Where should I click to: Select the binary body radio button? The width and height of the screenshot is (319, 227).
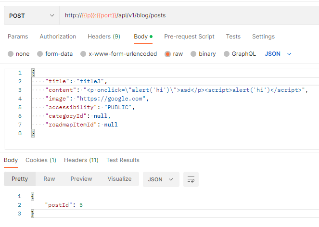(193, 54)
